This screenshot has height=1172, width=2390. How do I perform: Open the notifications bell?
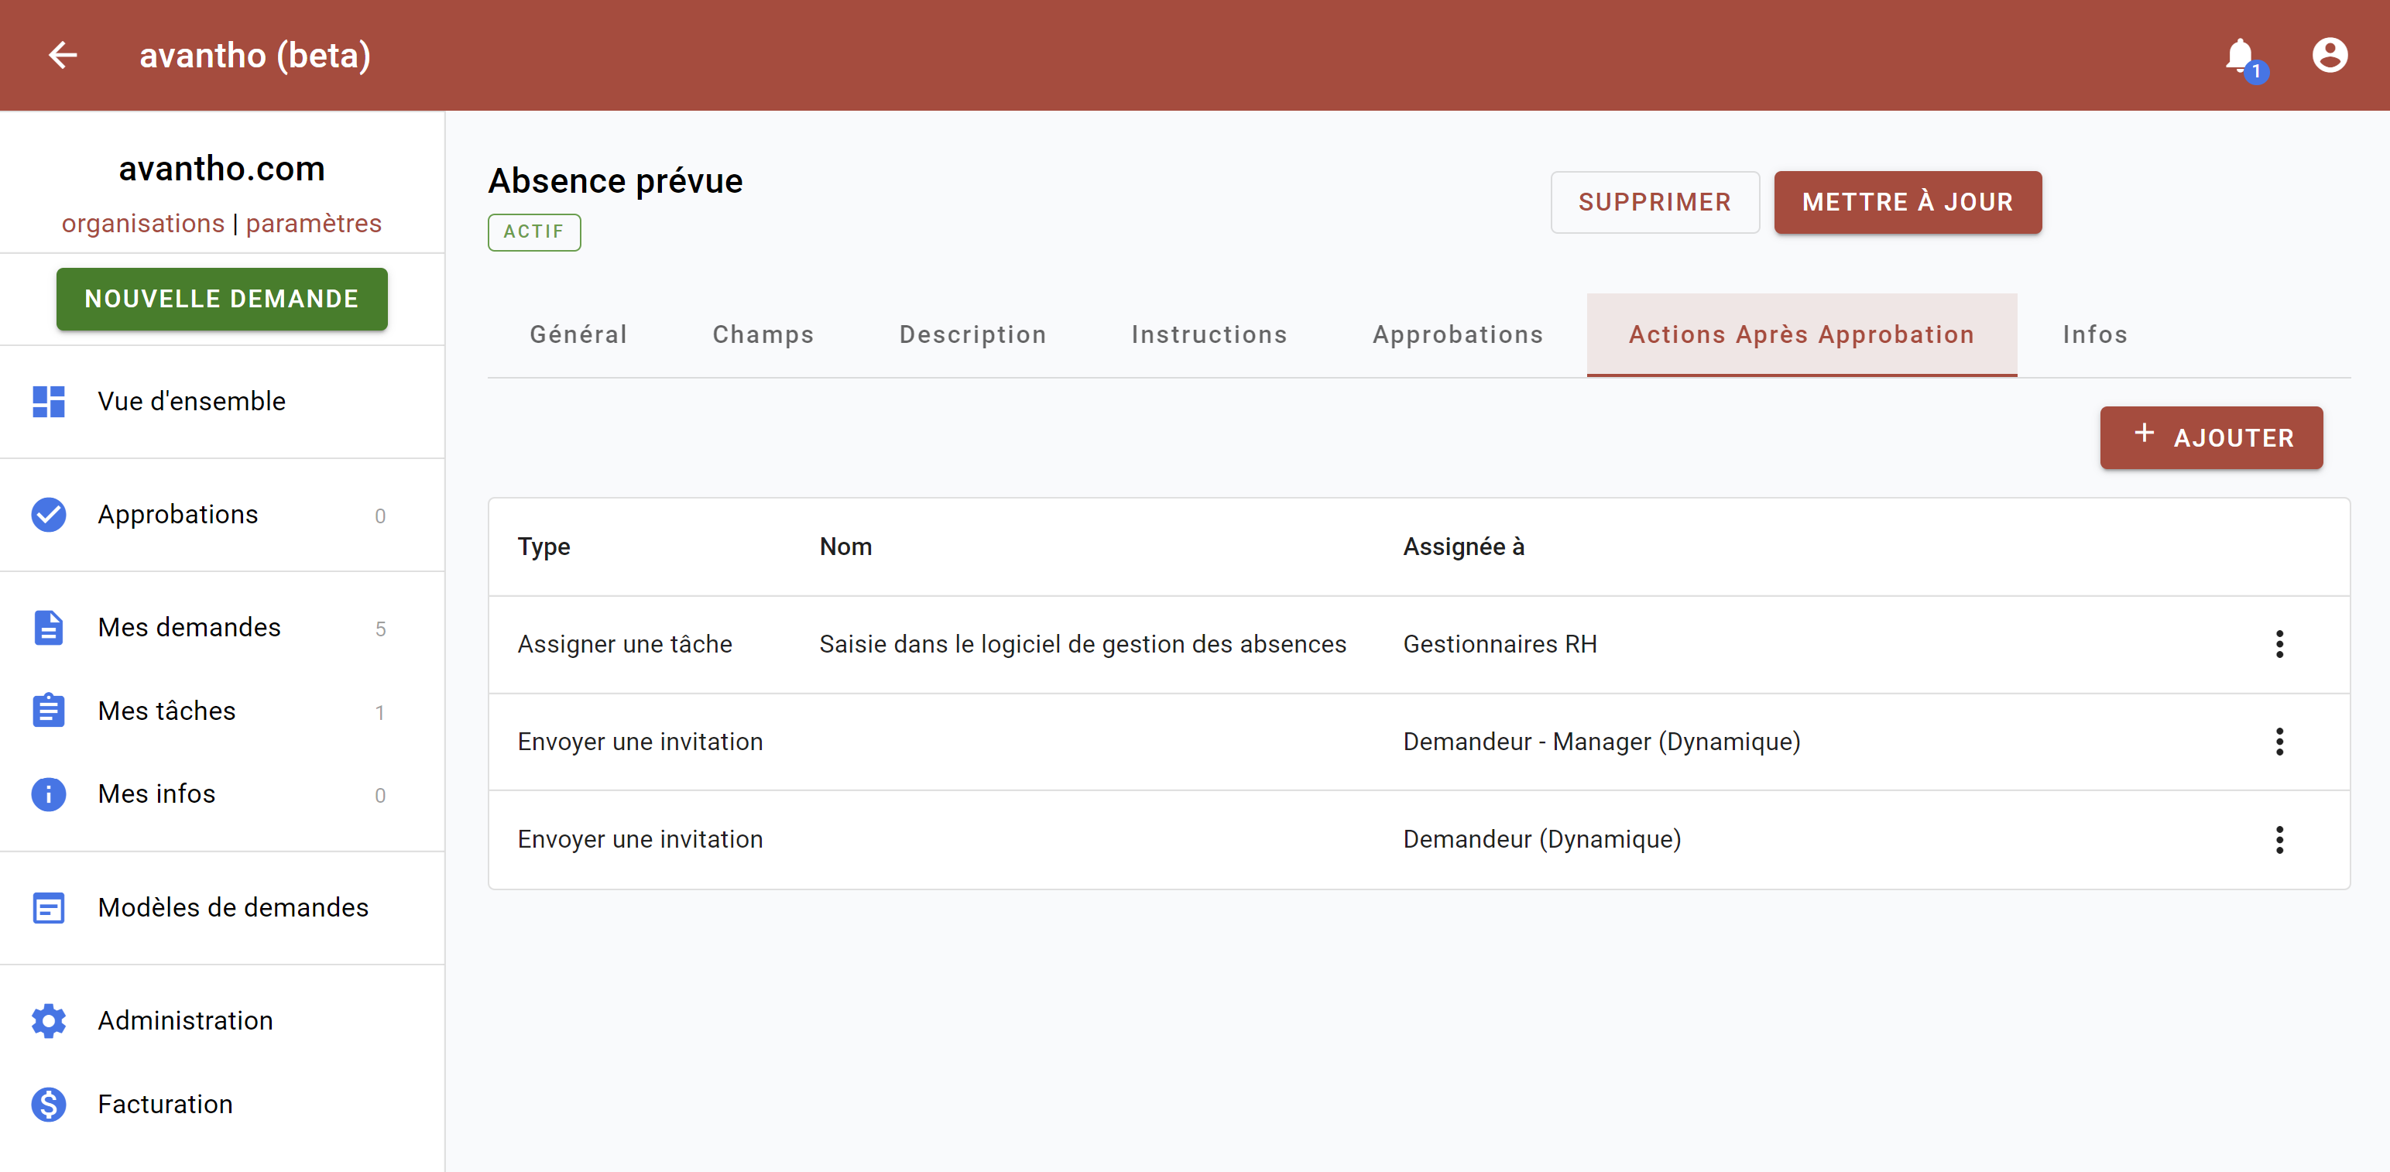tap(2241, 56)
